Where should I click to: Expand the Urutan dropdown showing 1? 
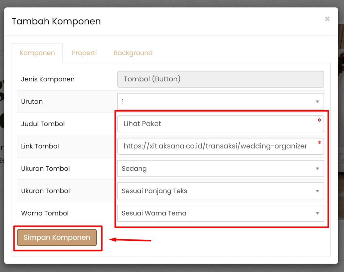coord(220,102)
